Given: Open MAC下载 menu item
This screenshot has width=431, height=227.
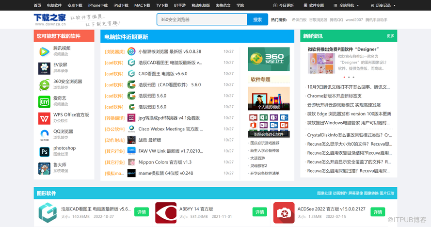Looking at the screenshot, I should 142,5.
